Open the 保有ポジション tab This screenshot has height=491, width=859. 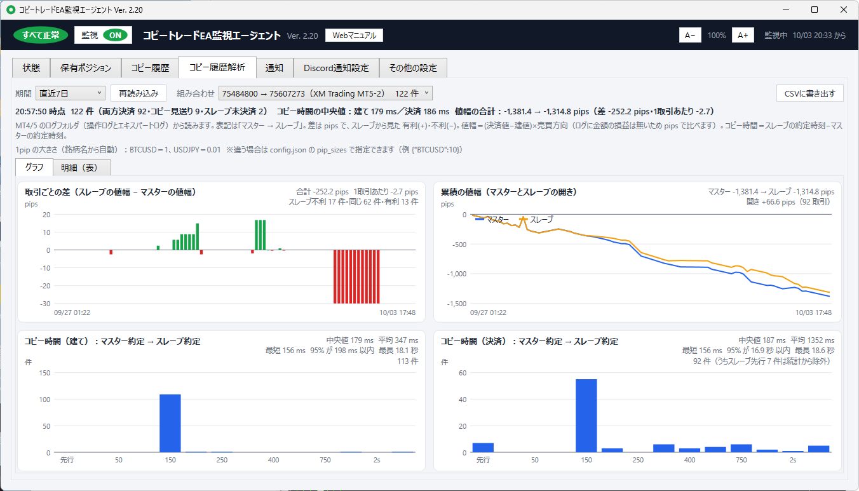point(86,68)
